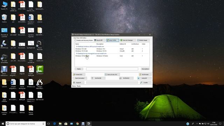Open the Action Center notifications icon
This screenshot has width=224, height=126.
[220, 124]
